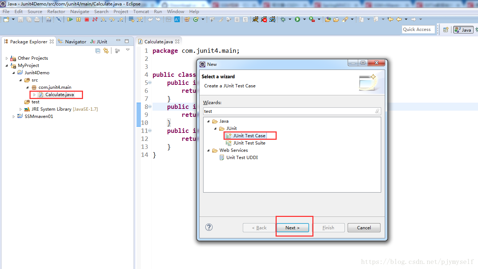Switch to the Java perspective button
Viewport: 478px width, 269px height.
(x=463, y=30)
